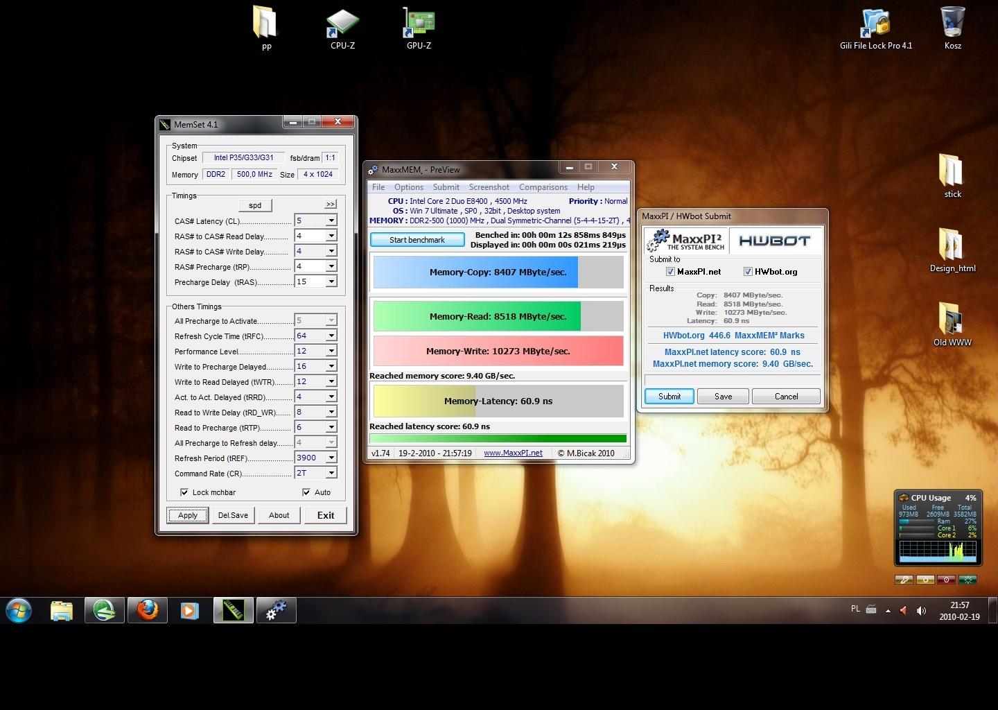The width and height of the screenshot is (998, 710).
Task: Open Gili File Lock Pro 4.1 shortcut
Action: click(x=876, y=29)
